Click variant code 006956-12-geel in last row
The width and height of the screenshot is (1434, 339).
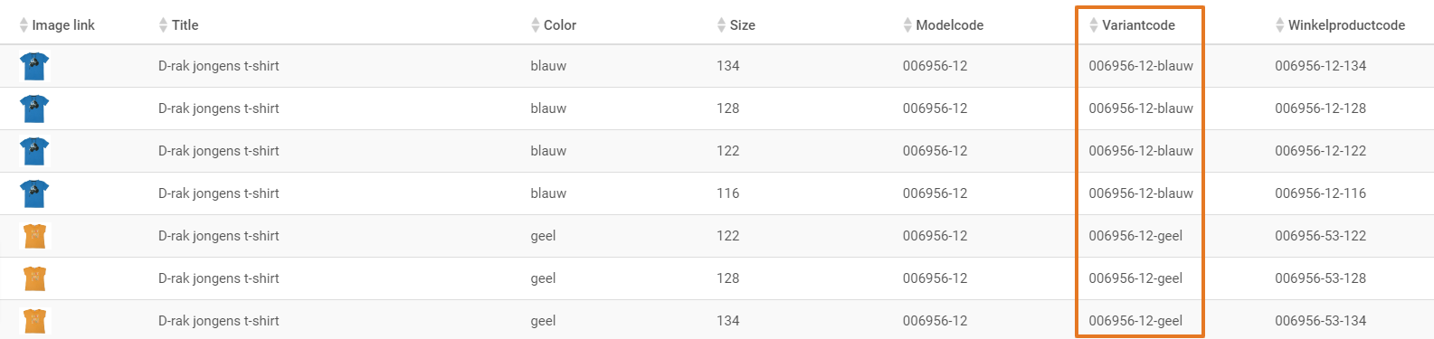(1135, 321)
